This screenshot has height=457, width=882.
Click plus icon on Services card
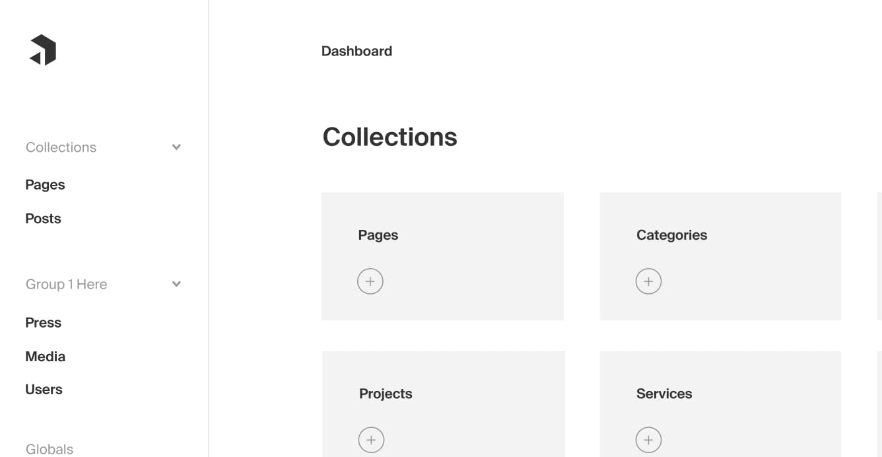point(648,440)
